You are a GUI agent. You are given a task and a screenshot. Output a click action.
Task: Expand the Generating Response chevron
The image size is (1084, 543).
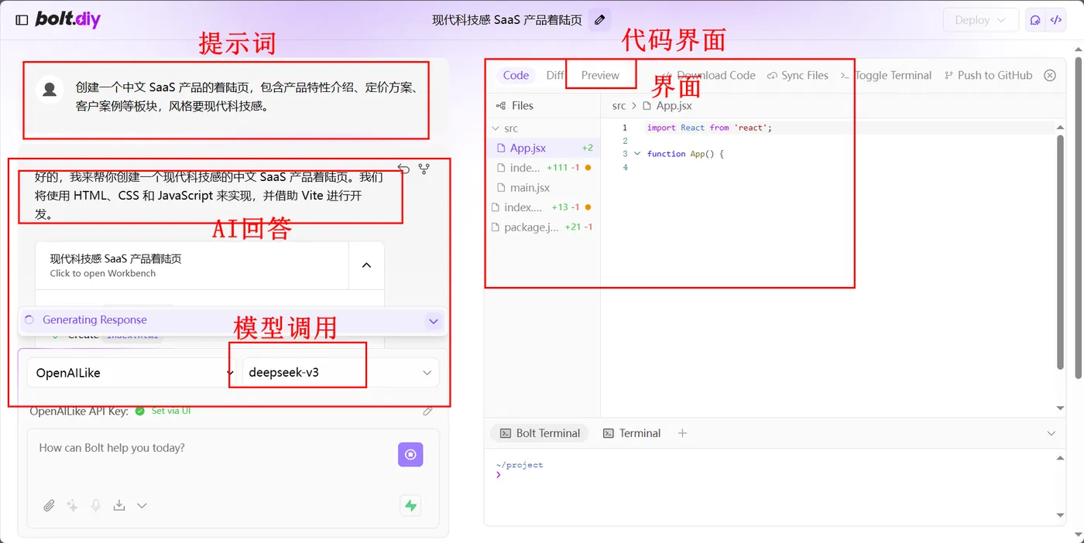(x=434, y=321)
